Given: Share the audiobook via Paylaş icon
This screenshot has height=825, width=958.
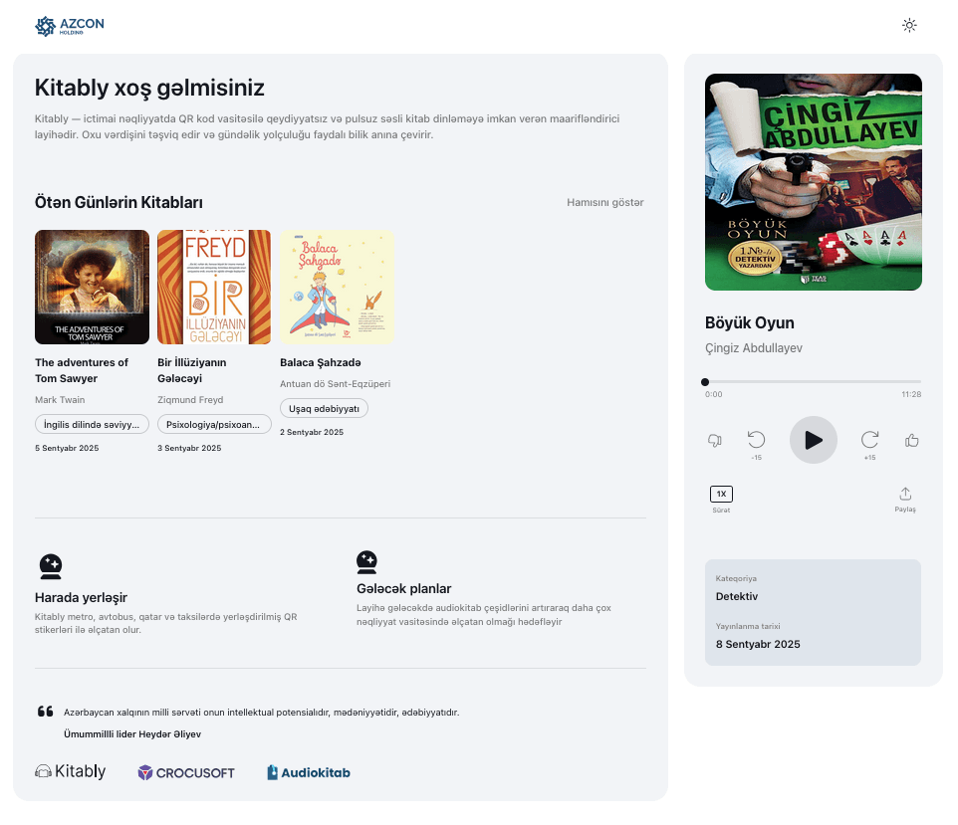Looking at the screenshot, I should tap(904, 495).
